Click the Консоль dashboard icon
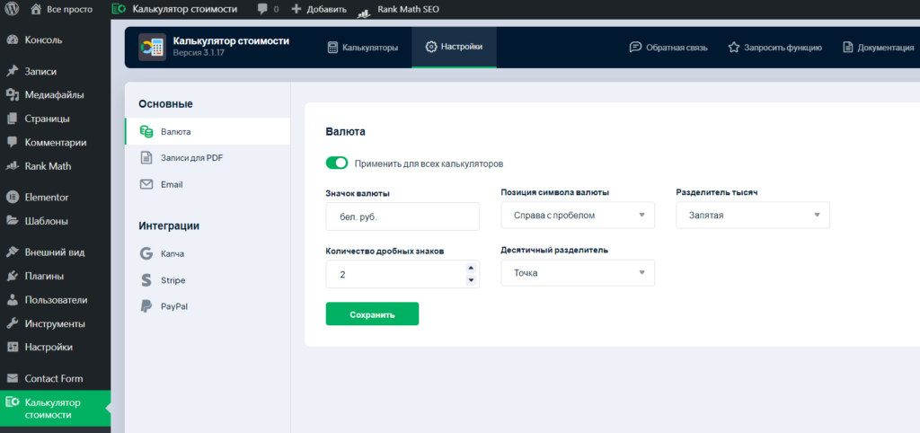 point(12,40)
